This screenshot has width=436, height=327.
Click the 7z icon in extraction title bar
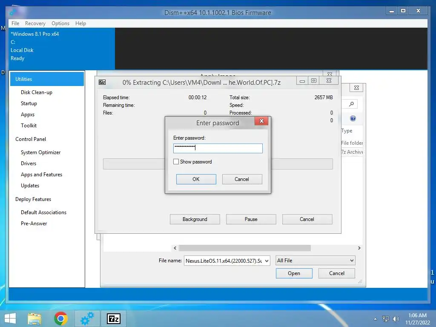coord(102,82)
